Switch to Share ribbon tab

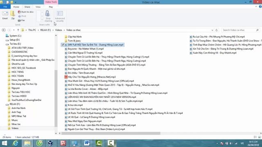pos(27,7)
